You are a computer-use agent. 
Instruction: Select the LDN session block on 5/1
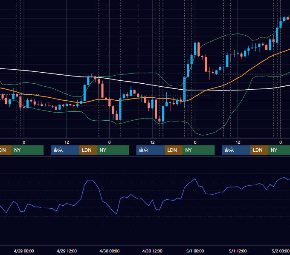(x=259, y=150)
